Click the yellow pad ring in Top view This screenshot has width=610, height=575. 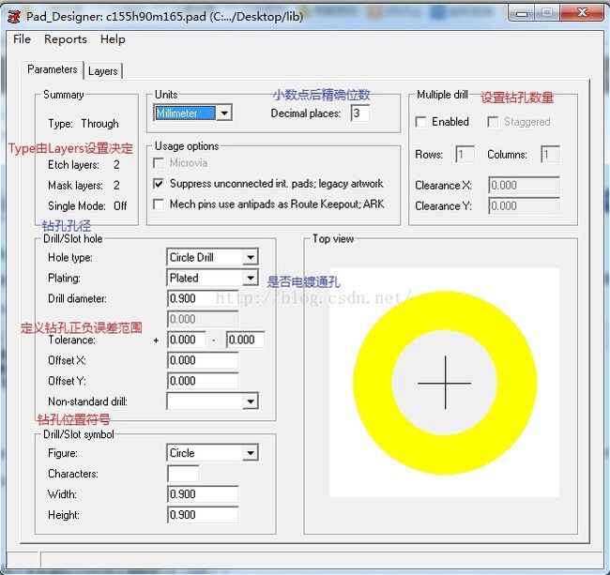(445, 453)
